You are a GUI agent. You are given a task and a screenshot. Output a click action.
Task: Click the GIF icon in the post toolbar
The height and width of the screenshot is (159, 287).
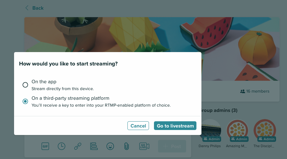pyautogui.click(x=45, y=146)
